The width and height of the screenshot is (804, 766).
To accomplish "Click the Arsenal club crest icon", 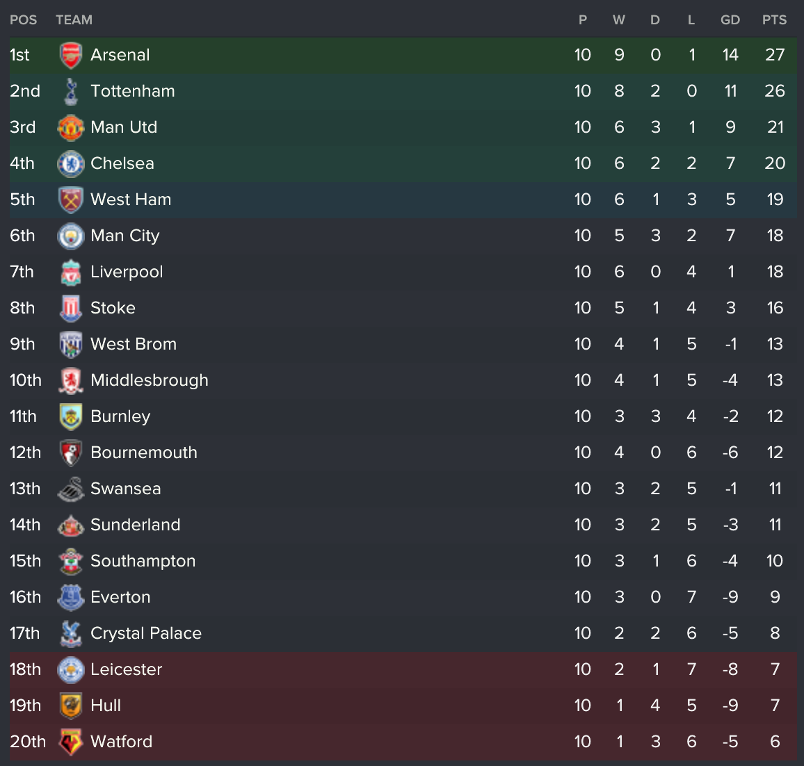I will [71, 55].
